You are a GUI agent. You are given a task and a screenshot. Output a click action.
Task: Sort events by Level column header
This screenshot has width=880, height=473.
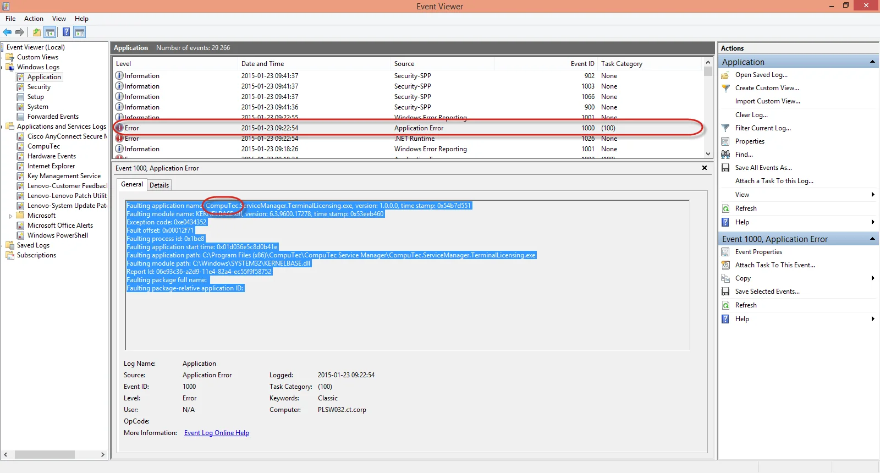[x=175, y=64]
